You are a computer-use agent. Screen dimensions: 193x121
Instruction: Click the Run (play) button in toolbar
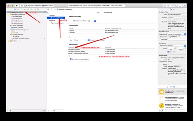17,6
